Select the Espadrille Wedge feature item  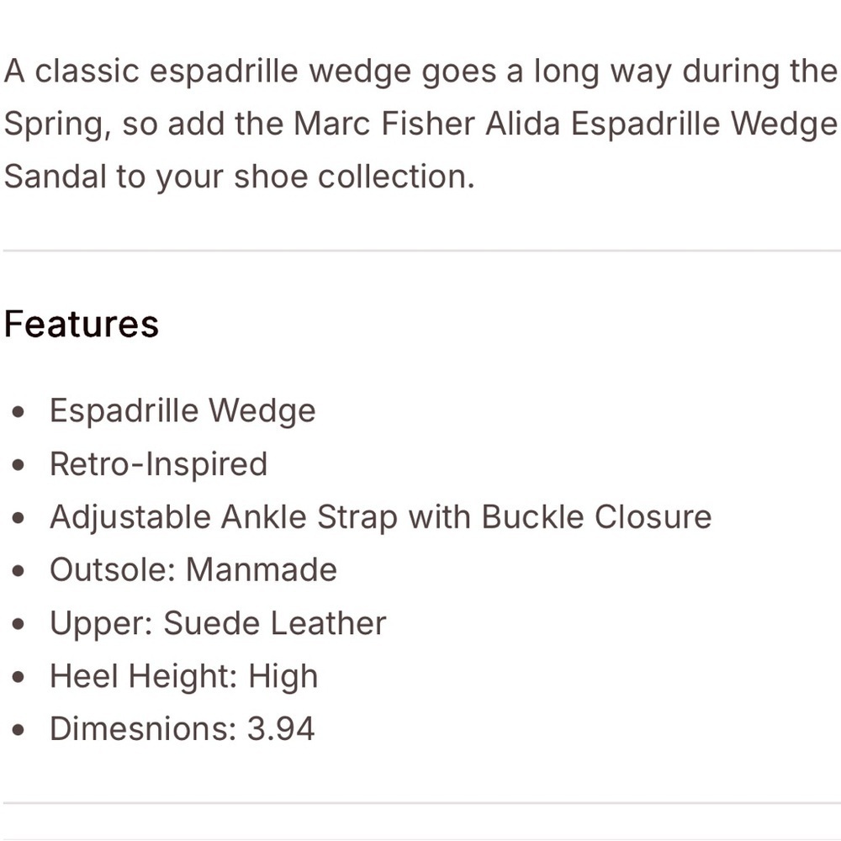(x=182, y=411)
